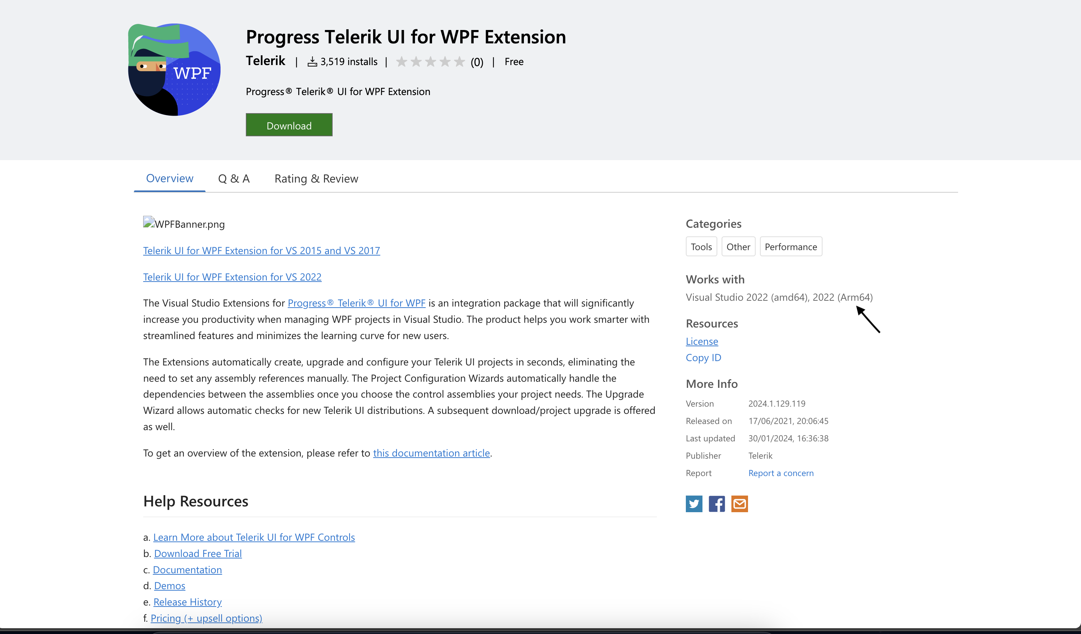Open the Release History link

[x=188, y=602]
